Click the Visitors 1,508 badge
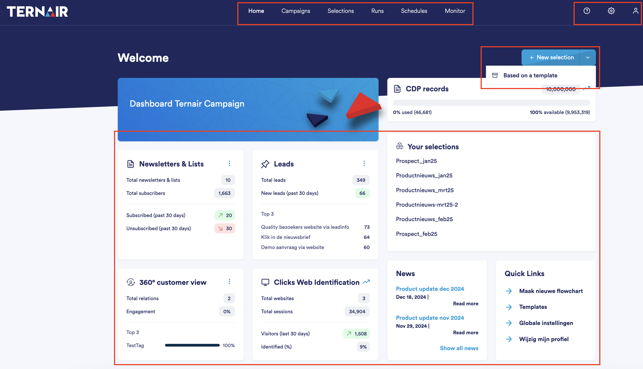This screenshot has height=369, width=643. tap(356, 334)
